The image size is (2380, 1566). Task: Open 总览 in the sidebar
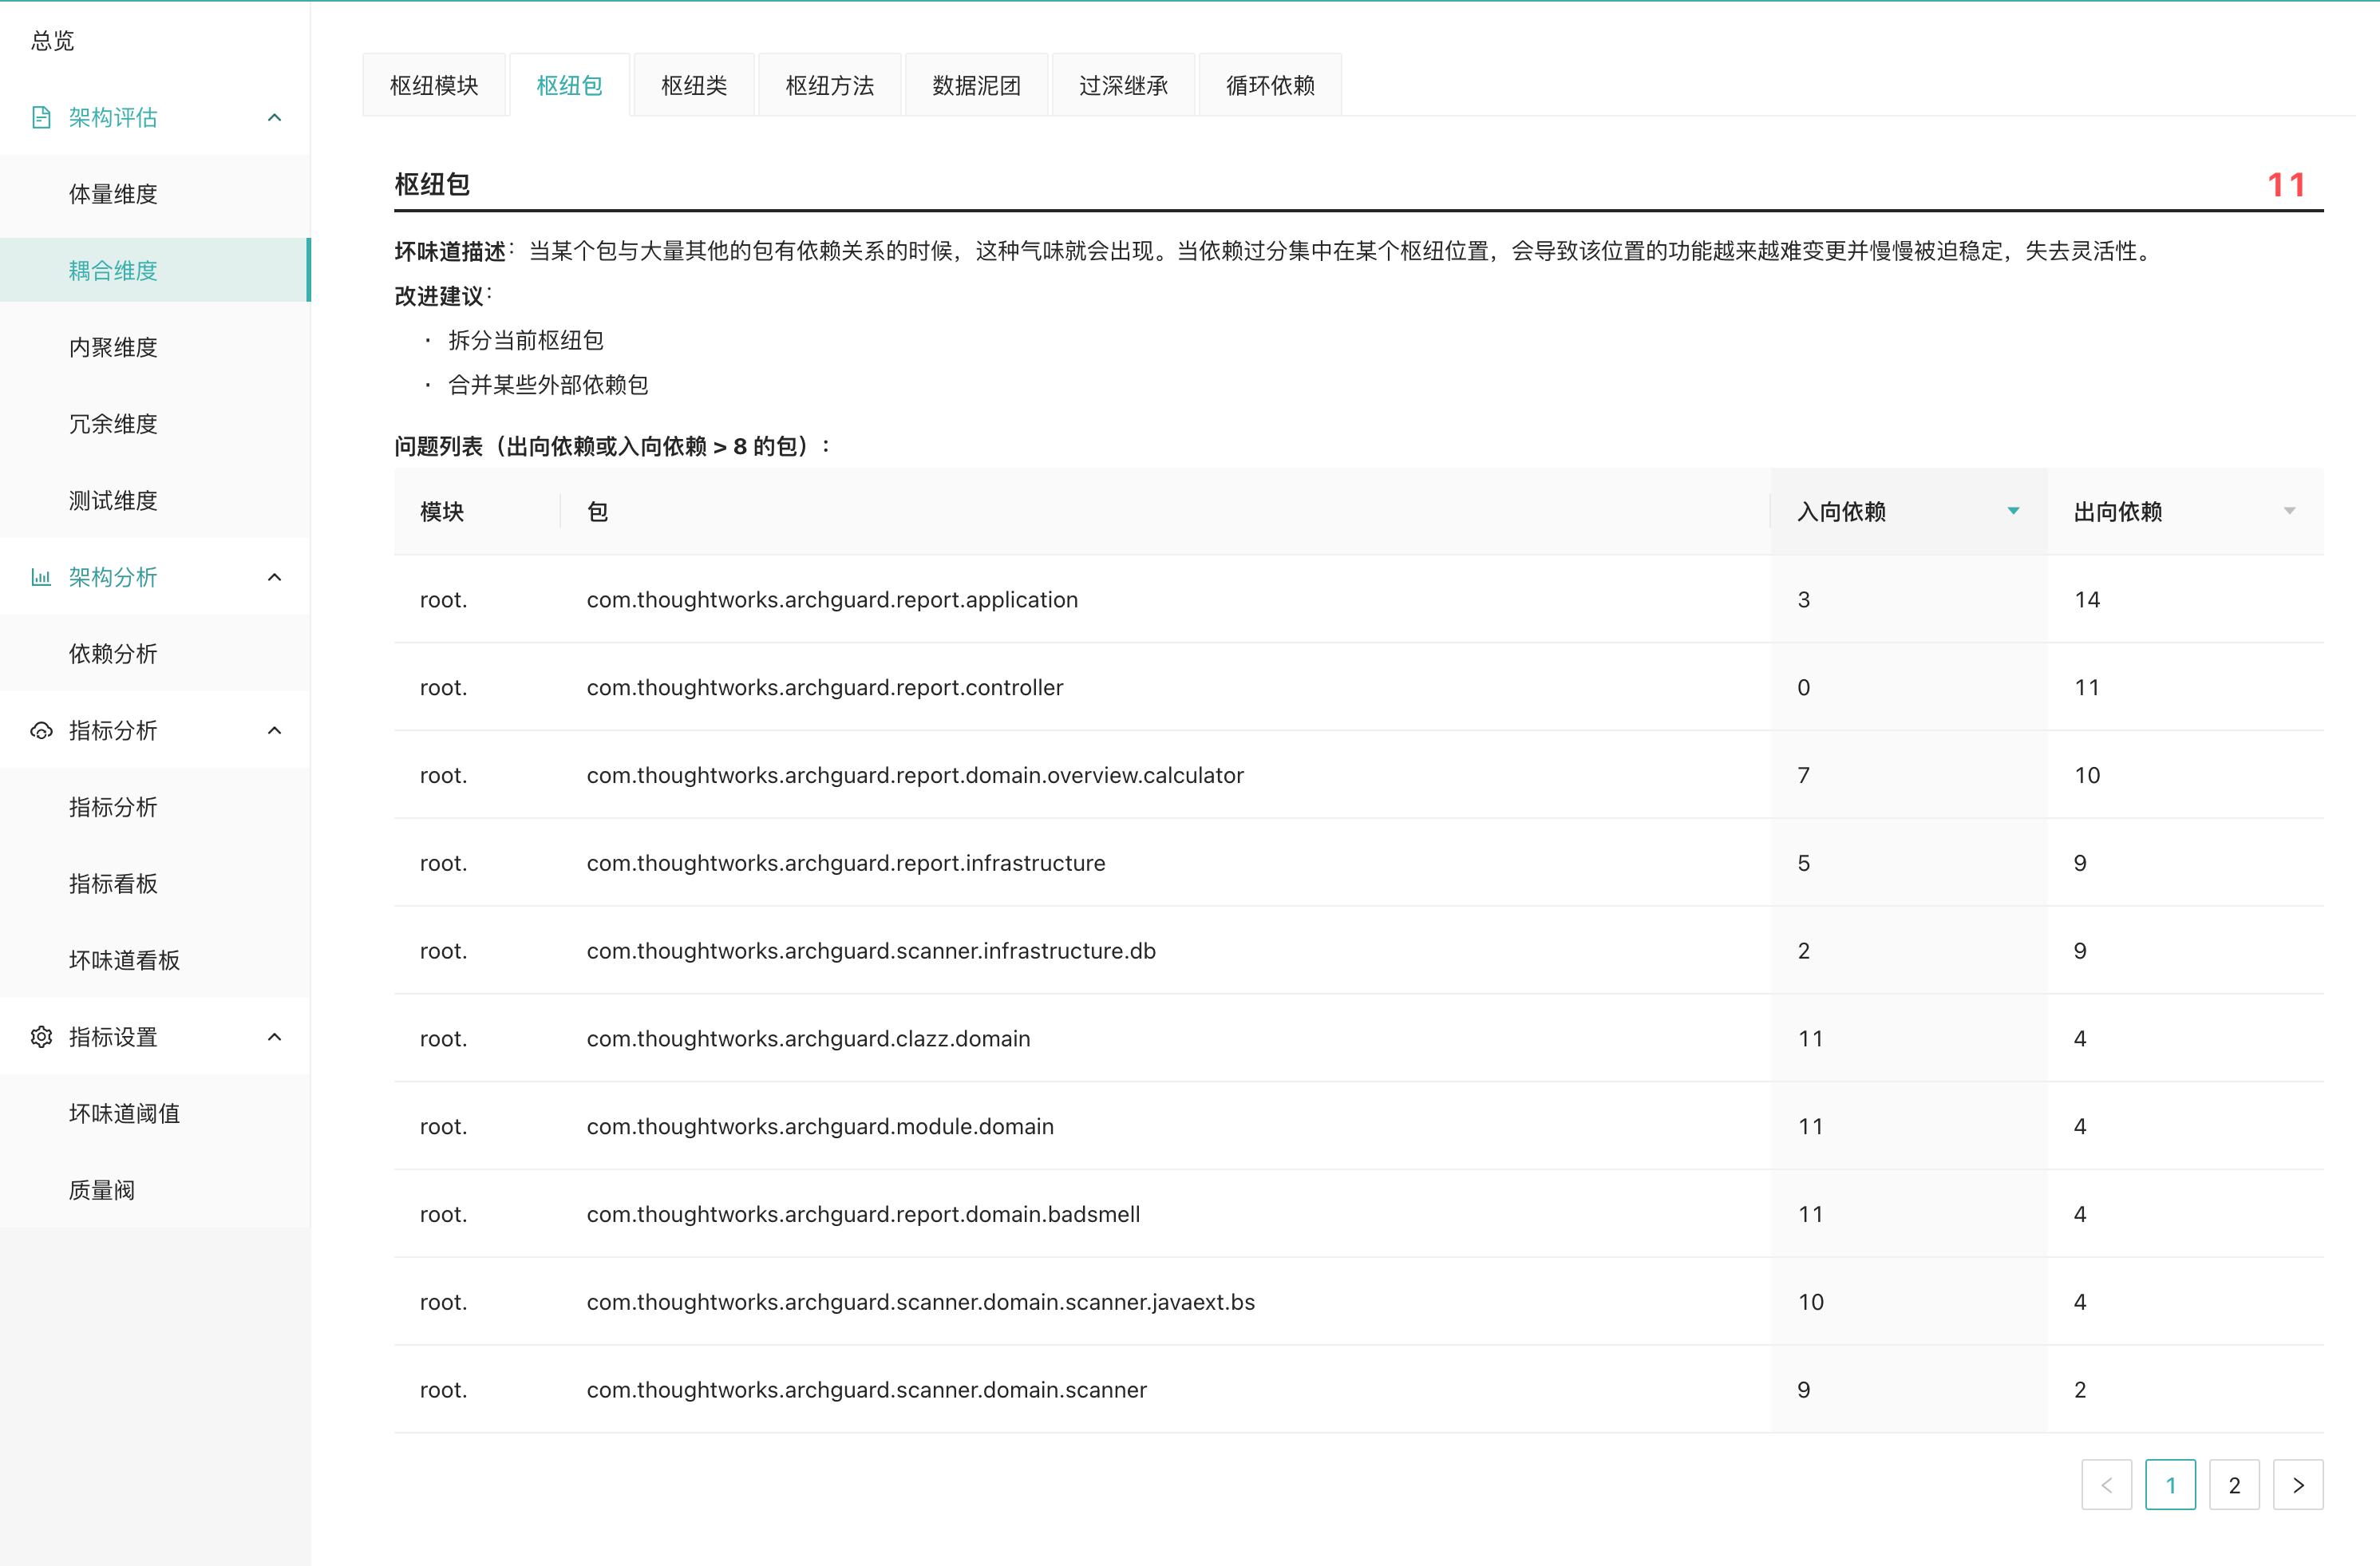(x=52, y=41)
